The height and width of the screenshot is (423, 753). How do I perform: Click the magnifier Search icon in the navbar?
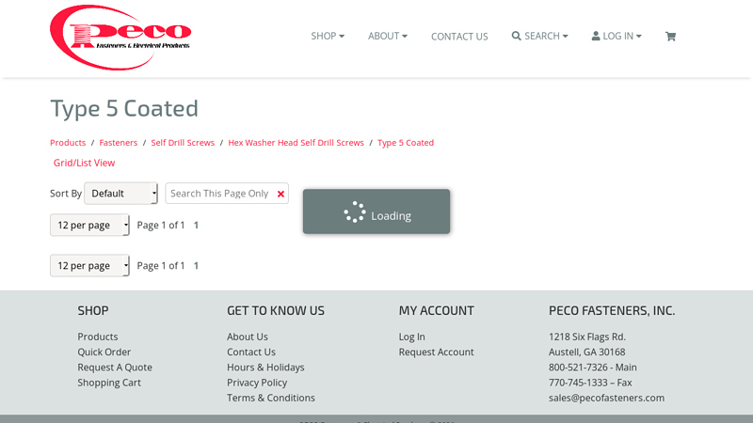(x=517, y=36)
